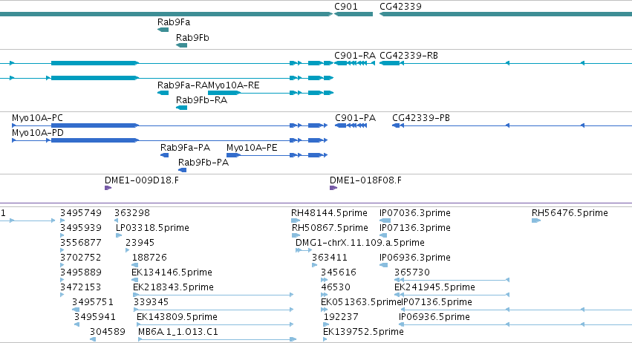Select EST 363298
The image size is (632, 343).
coord(132,213)
